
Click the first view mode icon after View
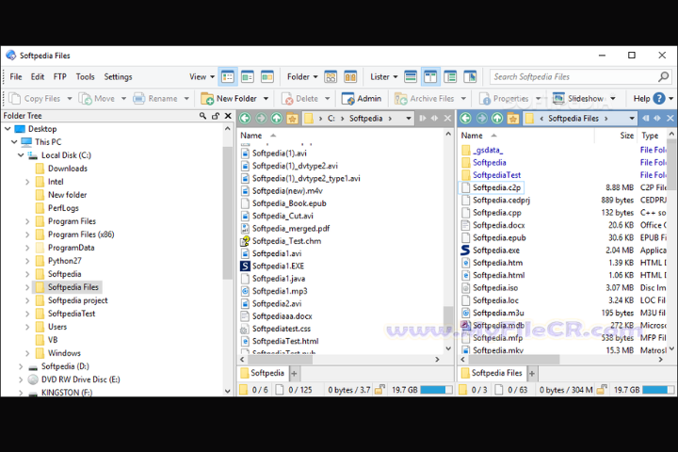[228, 77]
